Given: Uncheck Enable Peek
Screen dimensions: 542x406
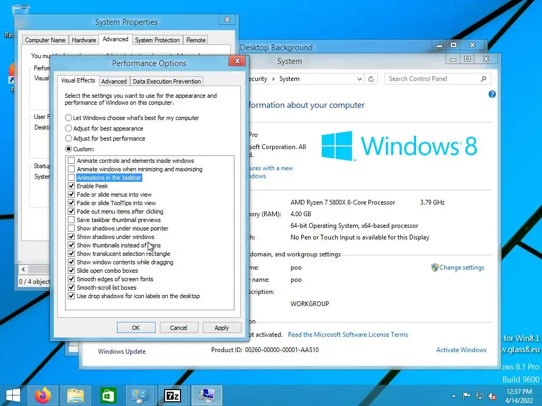Looking at the screenshot, I should pos(71,186).
